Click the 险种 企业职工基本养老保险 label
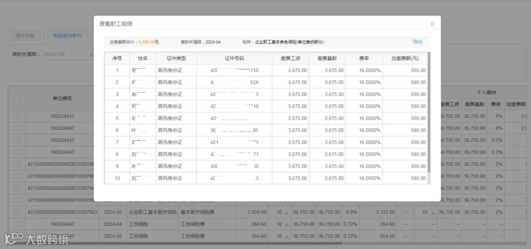 click(284, 42)
